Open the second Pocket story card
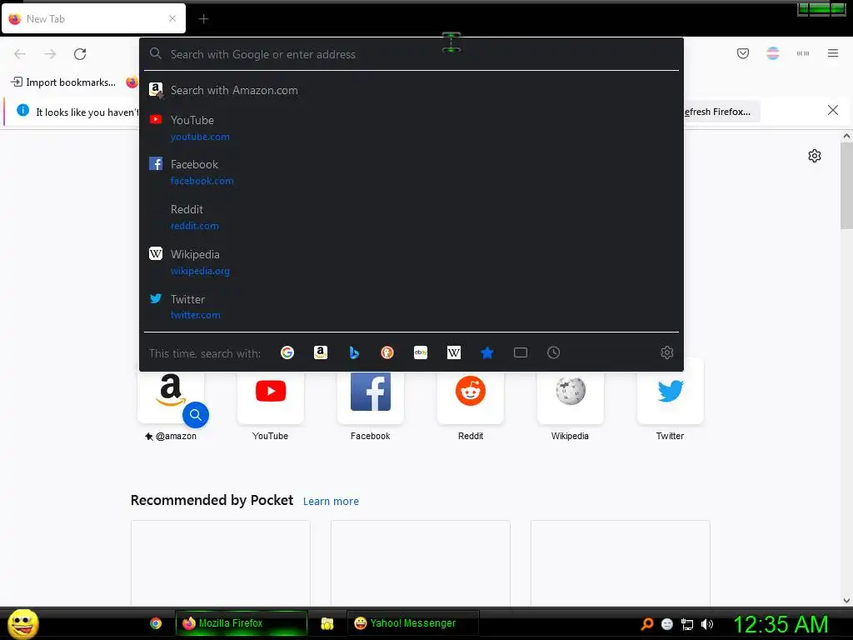 (x=421, y=562)
